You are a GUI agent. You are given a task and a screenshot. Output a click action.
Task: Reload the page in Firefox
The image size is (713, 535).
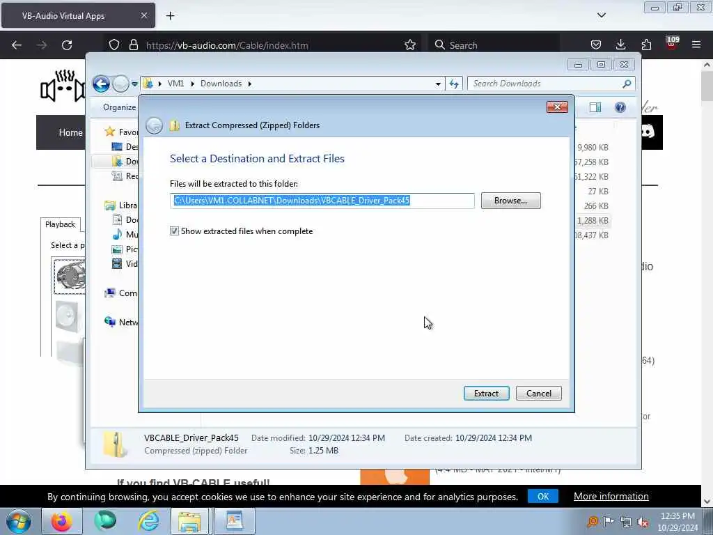click(x=67, y=45)
